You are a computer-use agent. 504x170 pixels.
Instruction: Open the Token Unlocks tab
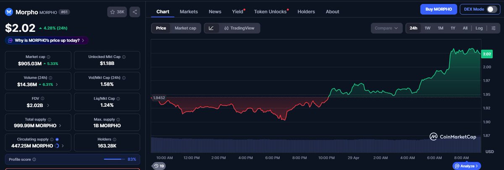click(270, 11)
